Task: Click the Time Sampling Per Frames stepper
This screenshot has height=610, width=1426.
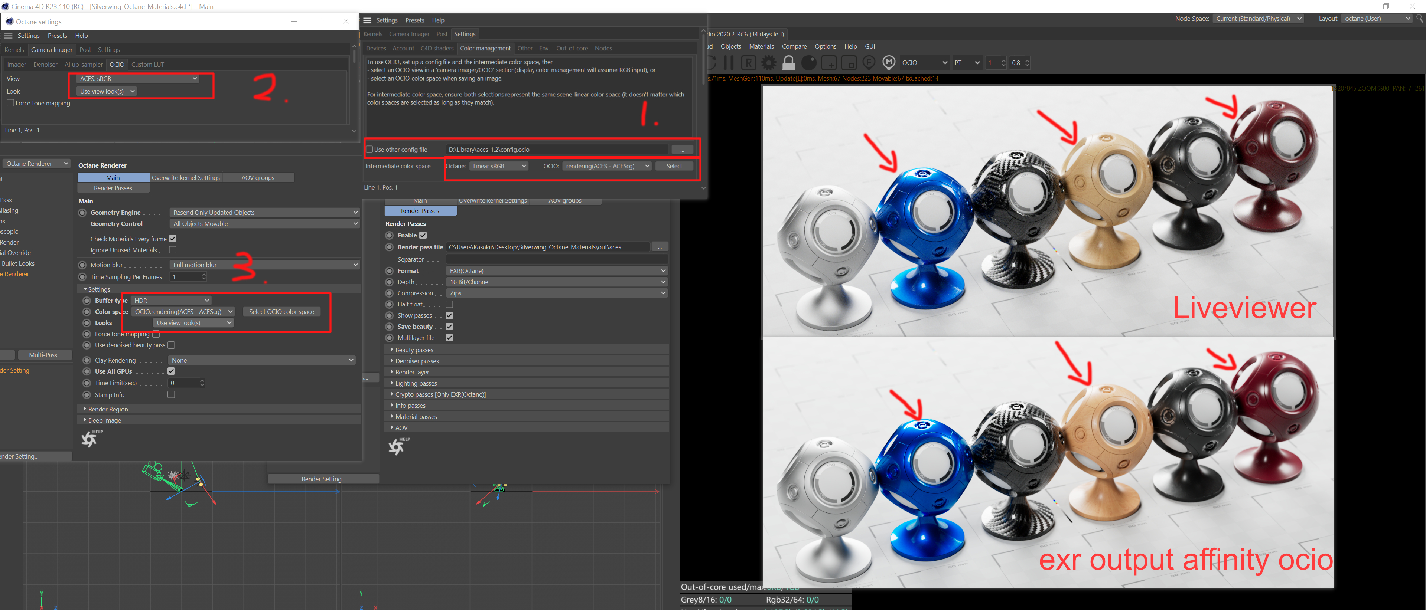Action: point(204,276)
